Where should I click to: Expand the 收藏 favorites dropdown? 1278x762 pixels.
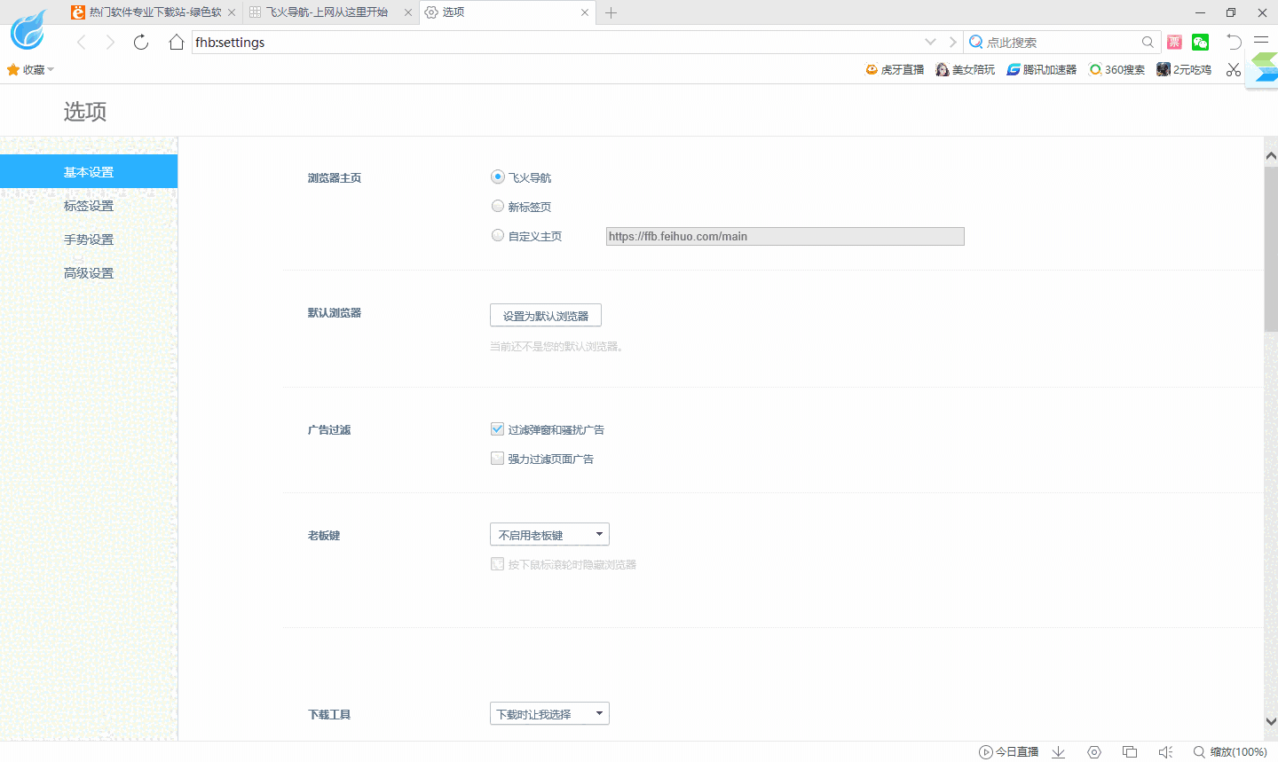click(x=51, y=69)
